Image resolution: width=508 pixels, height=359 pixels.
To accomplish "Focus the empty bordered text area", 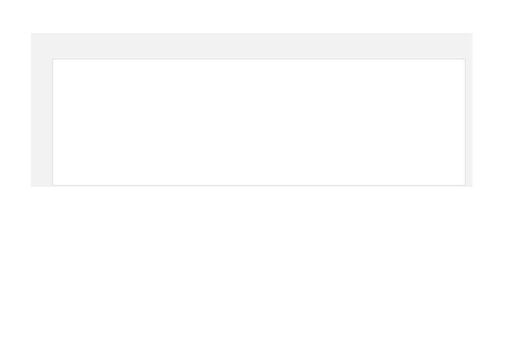I will click(x=259, y=122).
